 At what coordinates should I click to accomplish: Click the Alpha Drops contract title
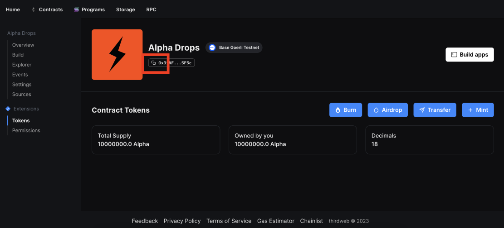[174, 48]
